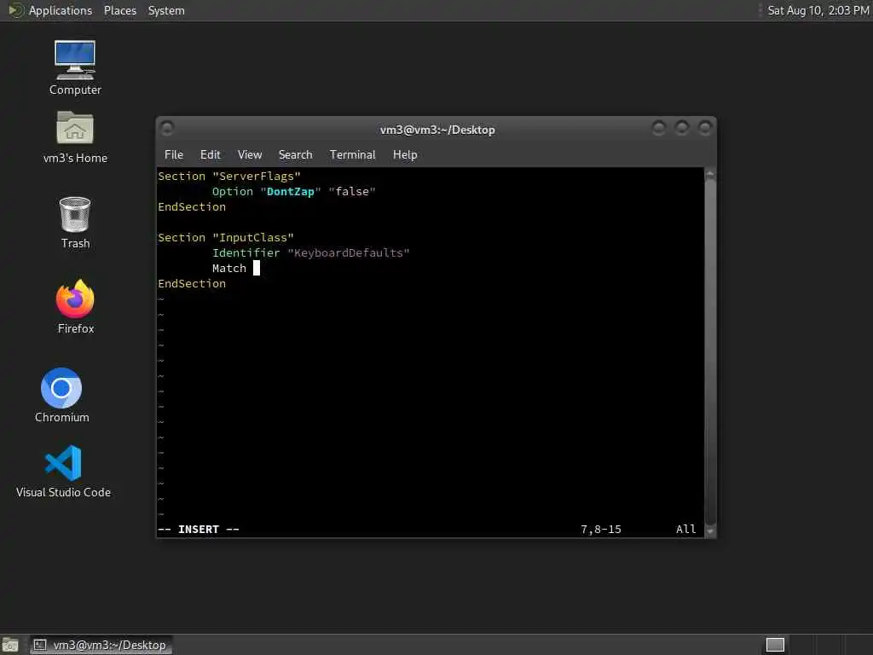
Task: Click the terminal window menu button at title bar left
Action: click(x=167, y=129)
